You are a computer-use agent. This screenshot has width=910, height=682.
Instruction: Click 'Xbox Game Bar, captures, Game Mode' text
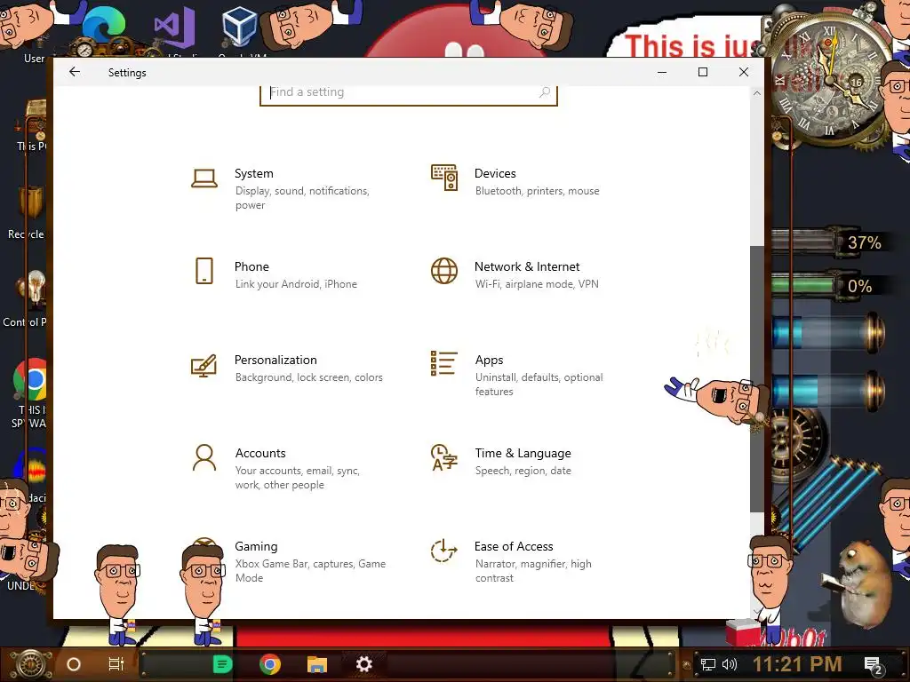pos(310,571)
